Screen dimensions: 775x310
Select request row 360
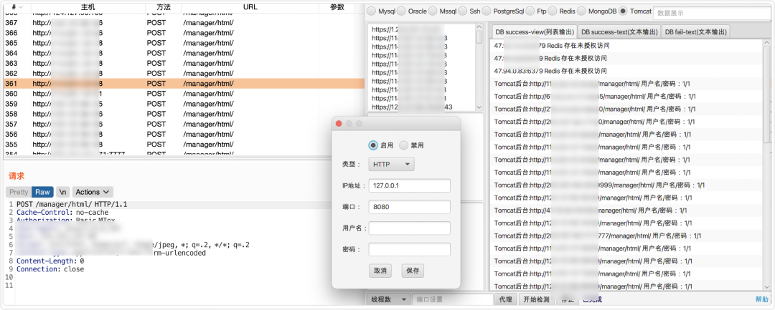[183, 94]
